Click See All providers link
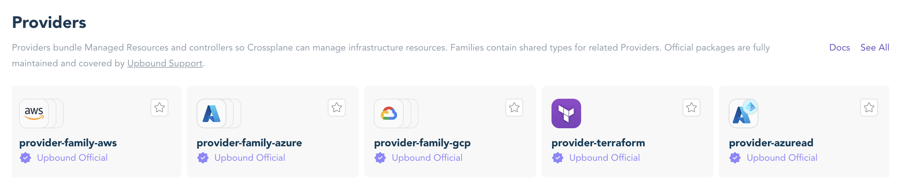The width and height of the screenshot is (902, 185). [875, 48]
